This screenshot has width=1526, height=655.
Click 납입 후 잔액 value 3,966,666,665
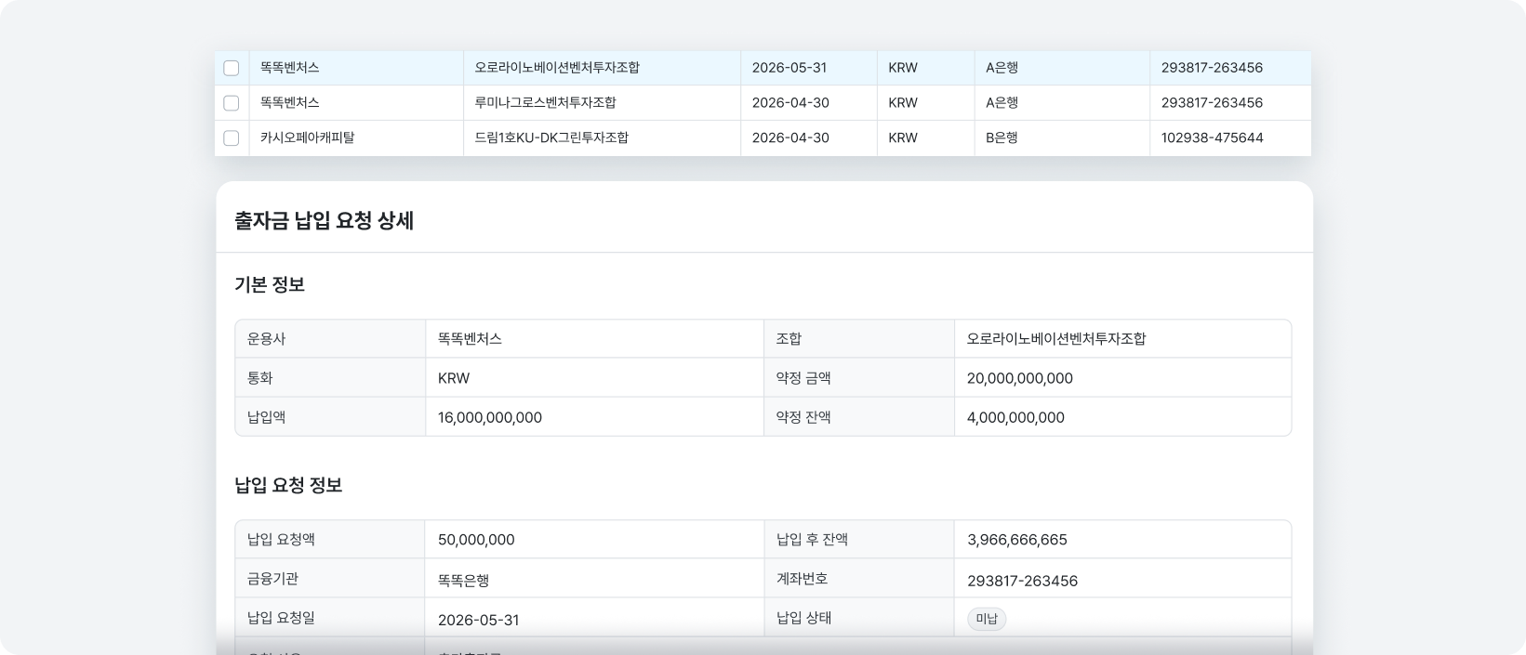(x=1016, y=541)
